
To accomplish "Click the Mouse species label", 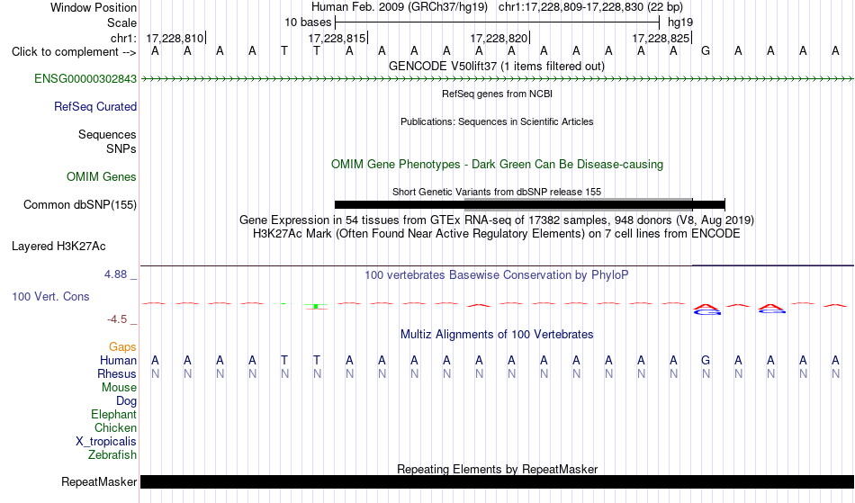I will [x=119, y=388].
